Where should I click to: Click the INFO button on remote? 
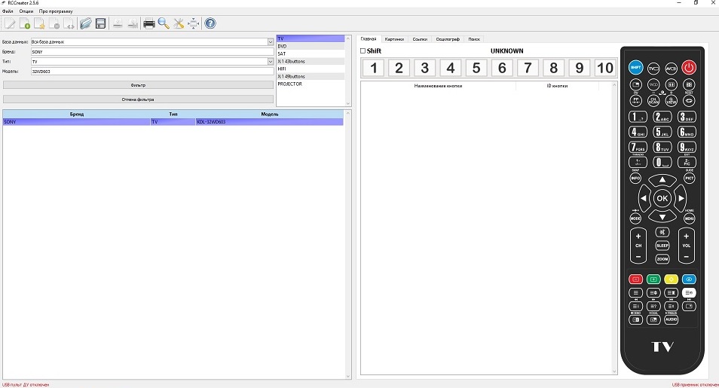click(x=635, y=178)
